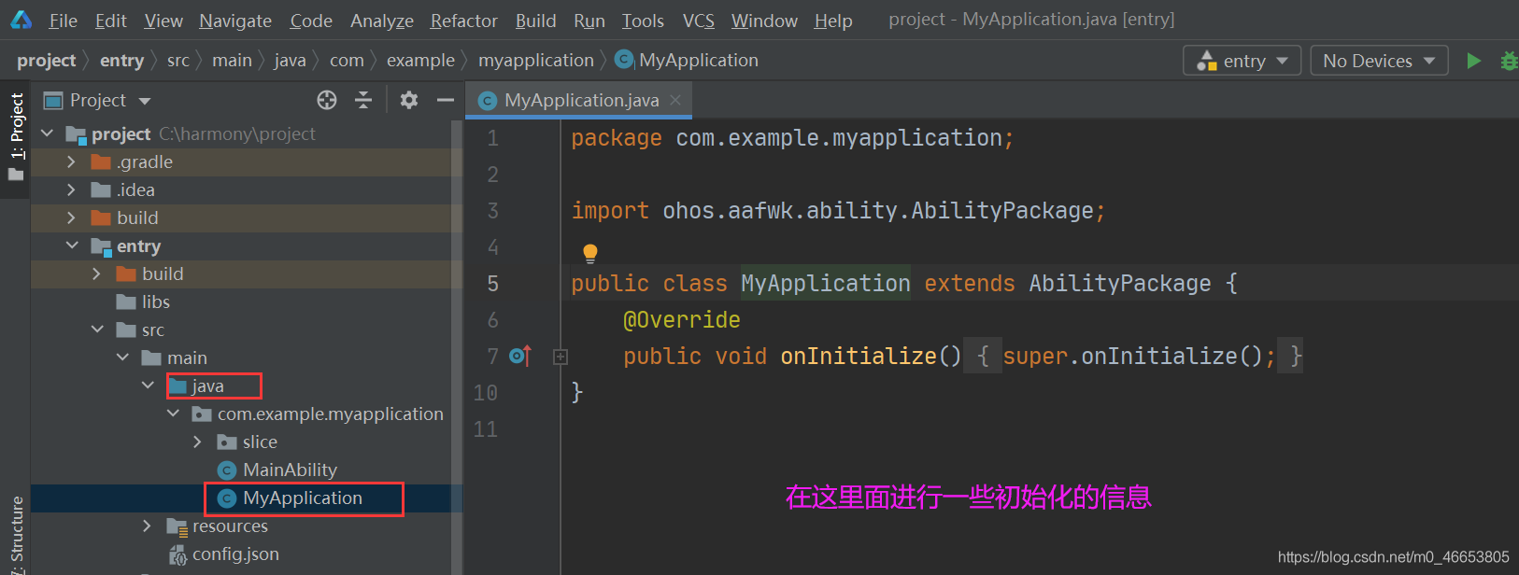The width and height of the screenshot is (1519, 575).
Task: Open Project panel settings gear
Action: click(x=408, y=100)
